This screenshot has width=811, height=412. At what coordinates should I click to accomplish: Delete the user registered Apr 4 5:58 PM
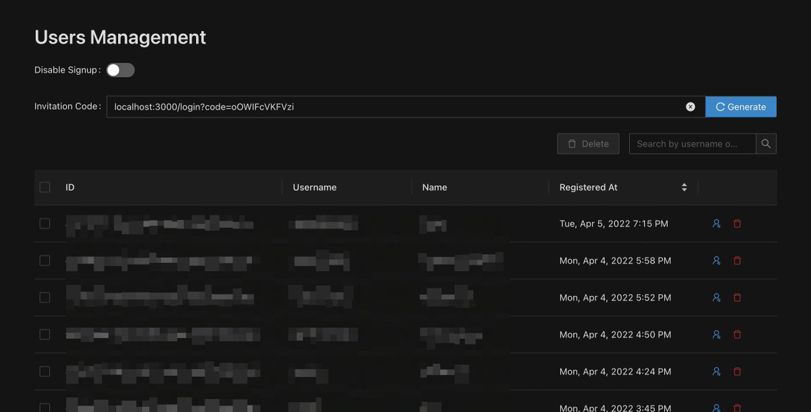(737, 260)
